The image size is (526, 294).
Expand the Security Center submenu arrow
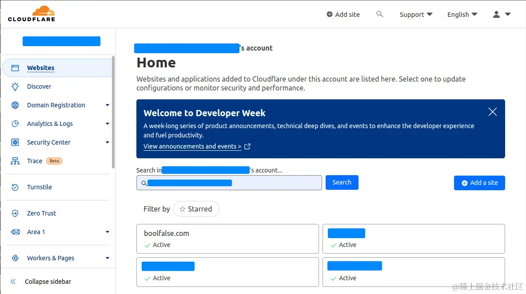point(108,142)
